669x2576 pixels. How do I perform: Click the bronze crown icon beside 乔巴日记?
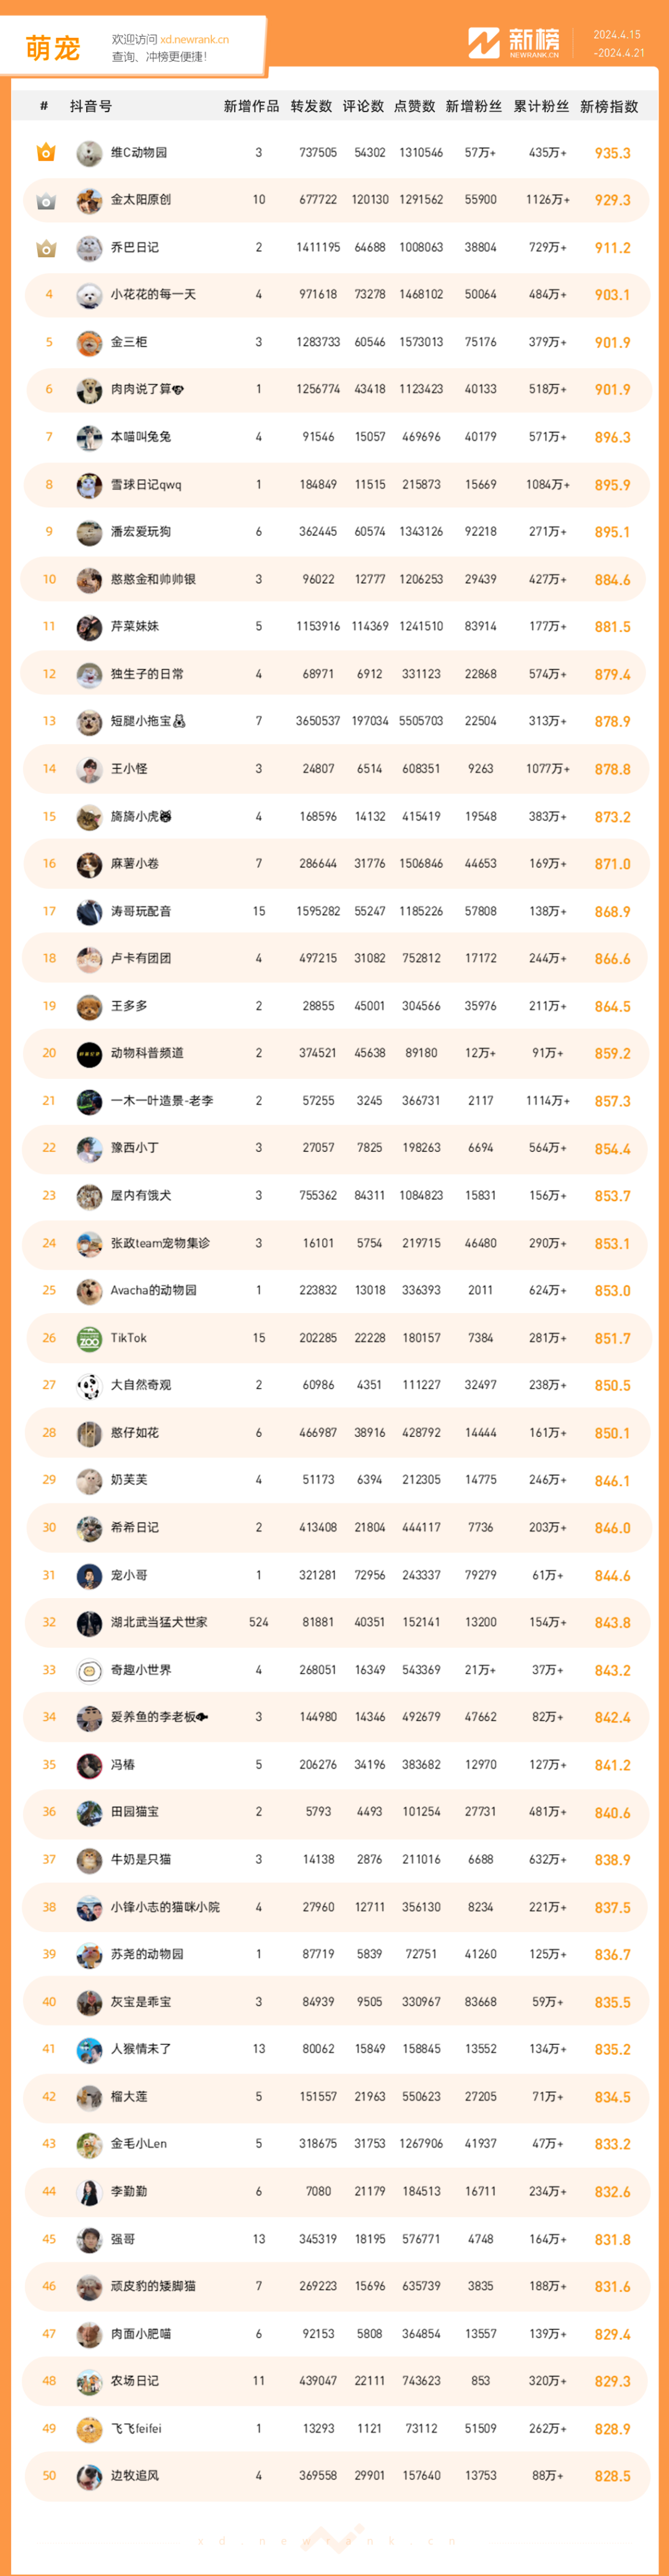coord(46,248)
